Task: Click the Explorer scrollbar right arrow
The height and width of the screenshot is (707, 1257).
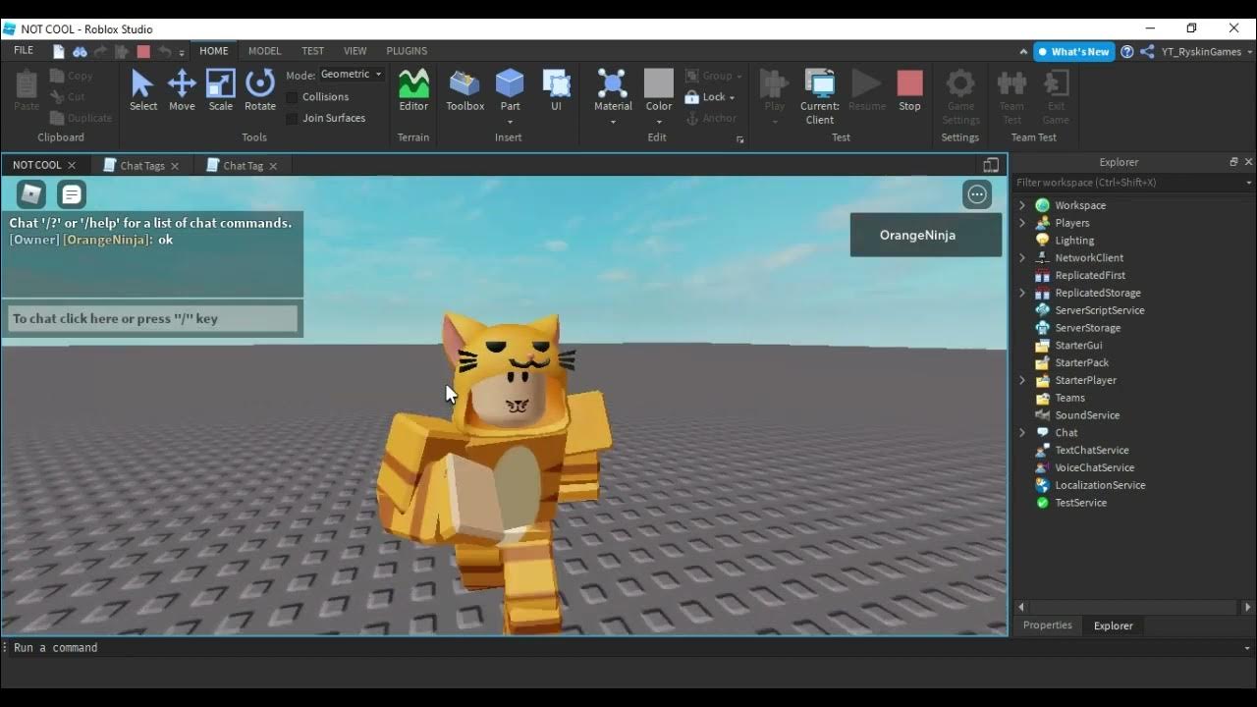Action: click(1248, 608)
